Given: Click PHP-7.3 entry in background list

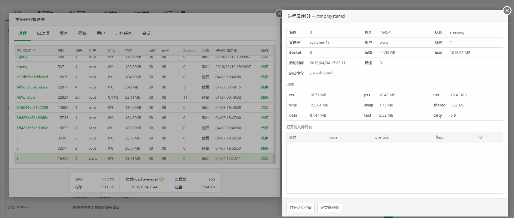Looking at the screenshot, I should [x=24, y=207].
